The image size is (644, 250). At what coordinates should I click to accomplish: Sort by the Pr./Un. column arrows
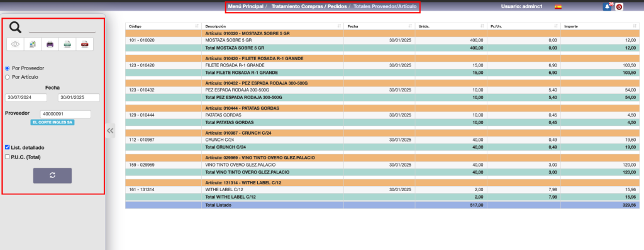tap(556, 26)
